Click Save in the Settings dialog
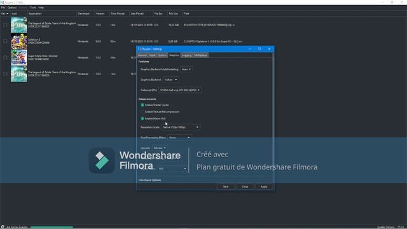 [x=226, y=186]
